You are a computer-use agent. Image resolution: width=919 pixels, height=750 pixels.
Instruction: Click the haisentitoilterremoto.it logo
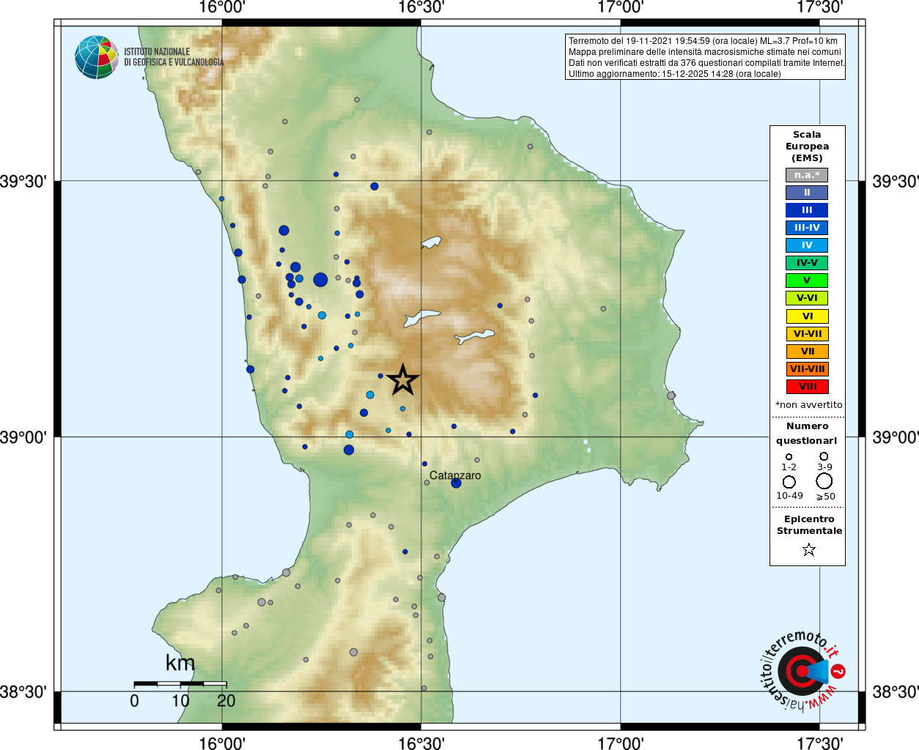point(803,669)
